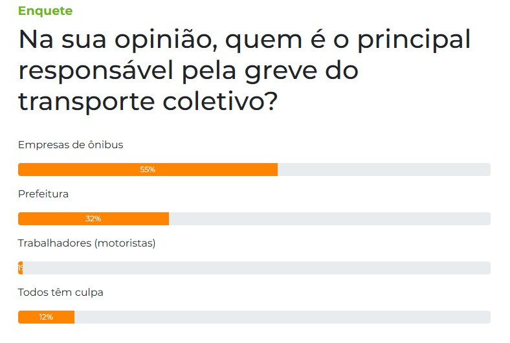Choose the "Trabalhadores (motoristas)" option label
Viewport: 510px width, 343px height.
pos(87,243)
